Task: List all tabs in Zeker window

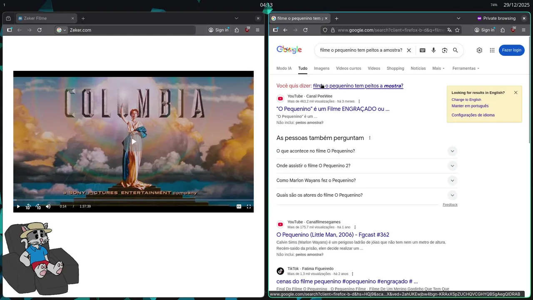Action: 237,18
